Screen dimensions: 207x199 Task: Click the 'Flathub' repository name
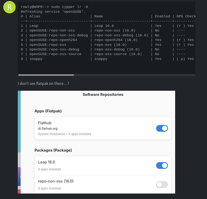[44, 123]
